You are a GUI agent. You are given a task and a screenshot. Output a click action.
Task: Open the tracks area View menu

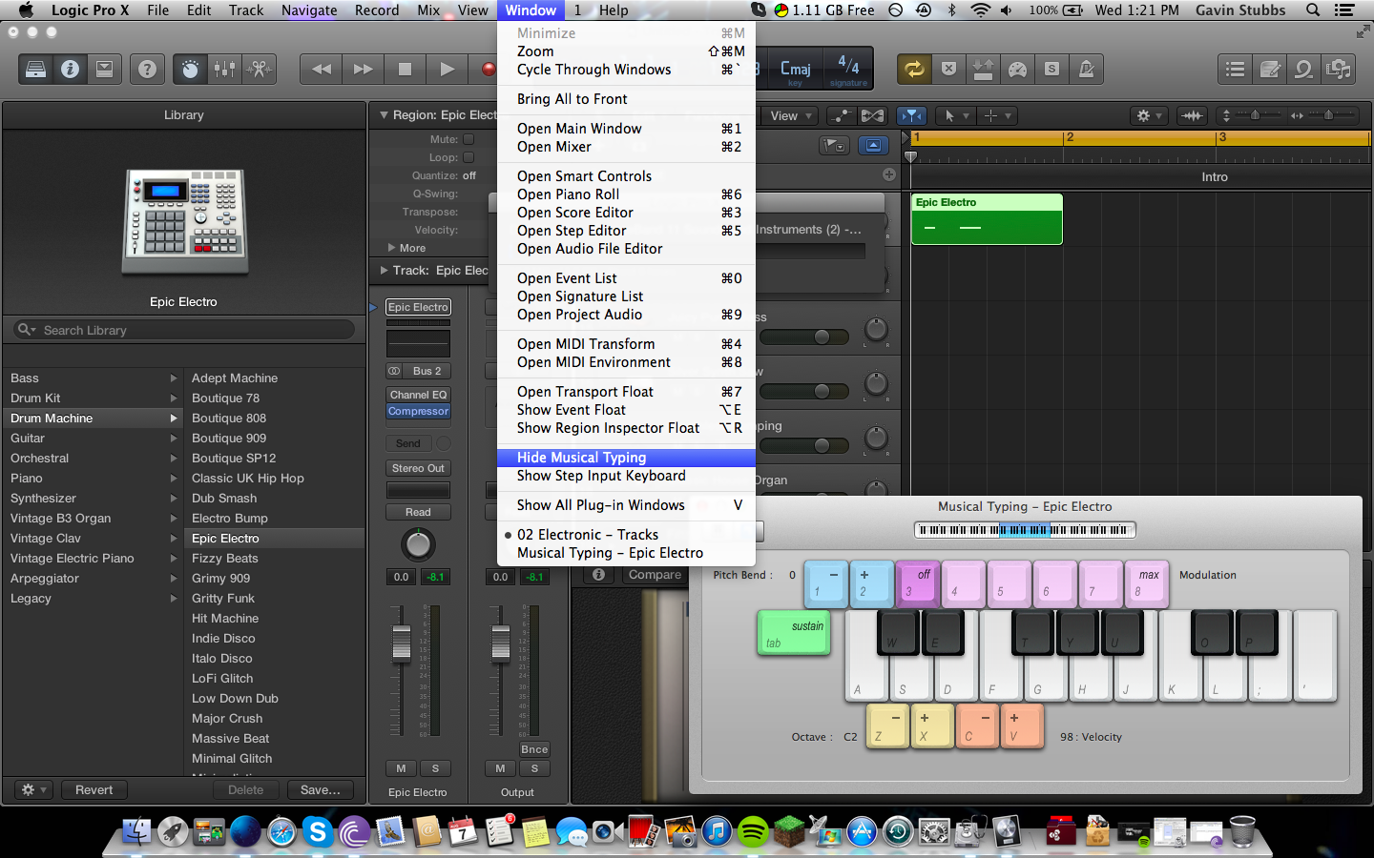[x=791, y=115]
